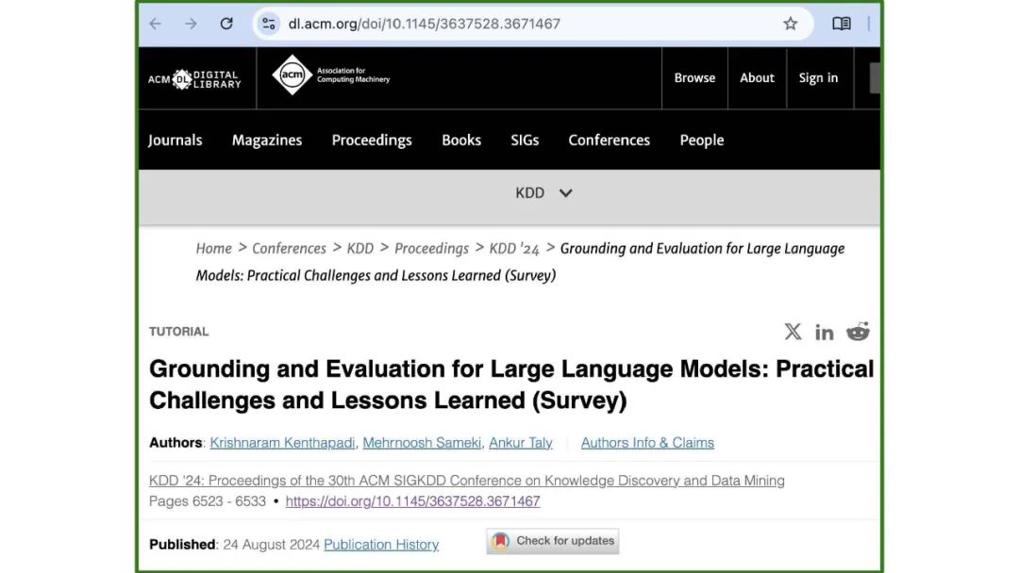Share article on Reddit
Viewport: 1019px width, 573px height.
coord(858,332)
